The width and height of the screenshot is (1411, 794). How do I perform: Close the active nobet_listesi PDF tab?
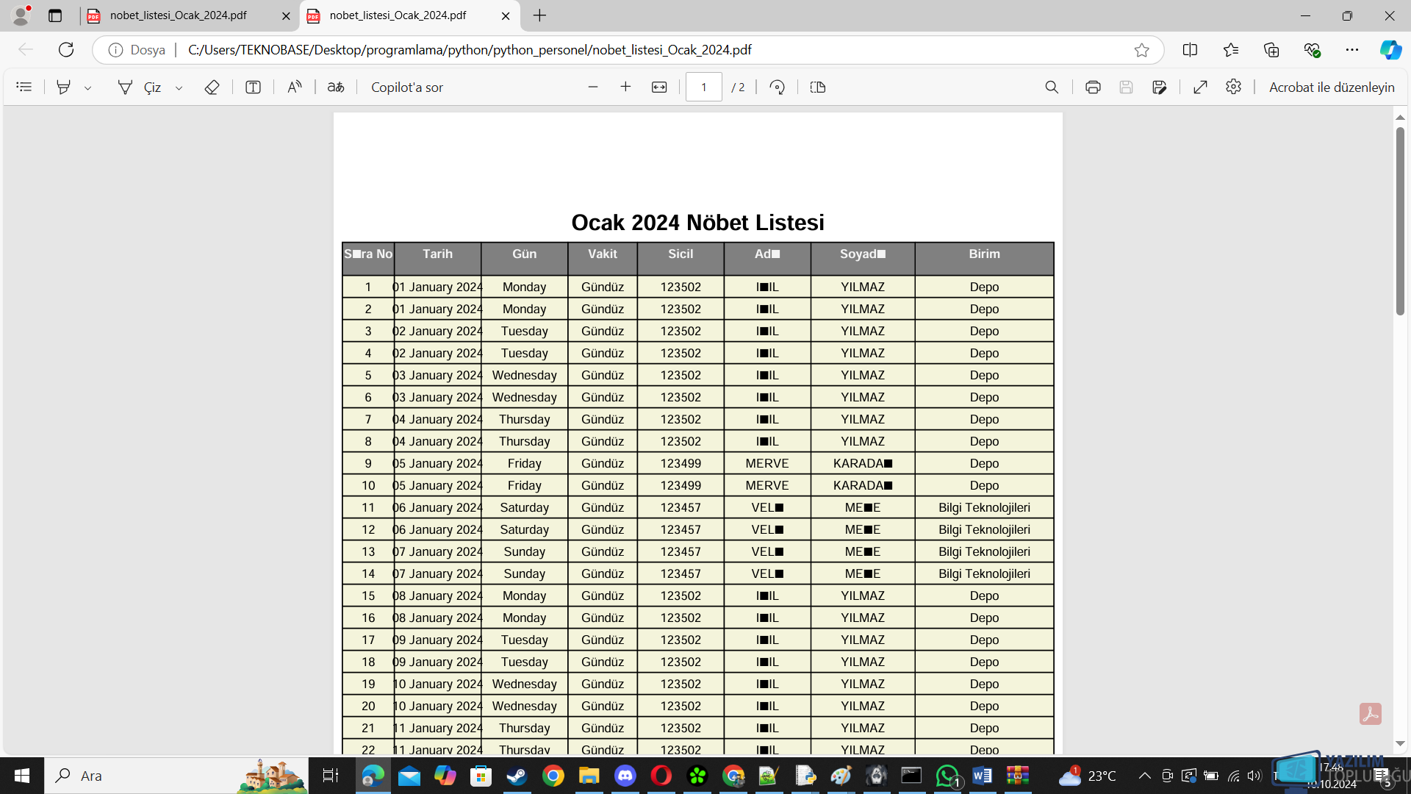click(506, 15)
